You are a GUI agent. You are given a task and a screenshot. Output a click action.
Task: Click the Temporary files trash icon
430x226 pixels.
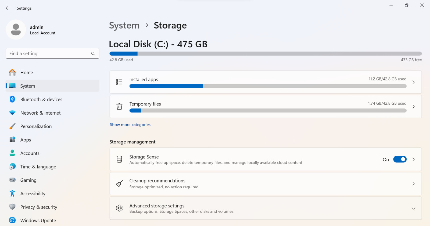[x=119, y=107]
